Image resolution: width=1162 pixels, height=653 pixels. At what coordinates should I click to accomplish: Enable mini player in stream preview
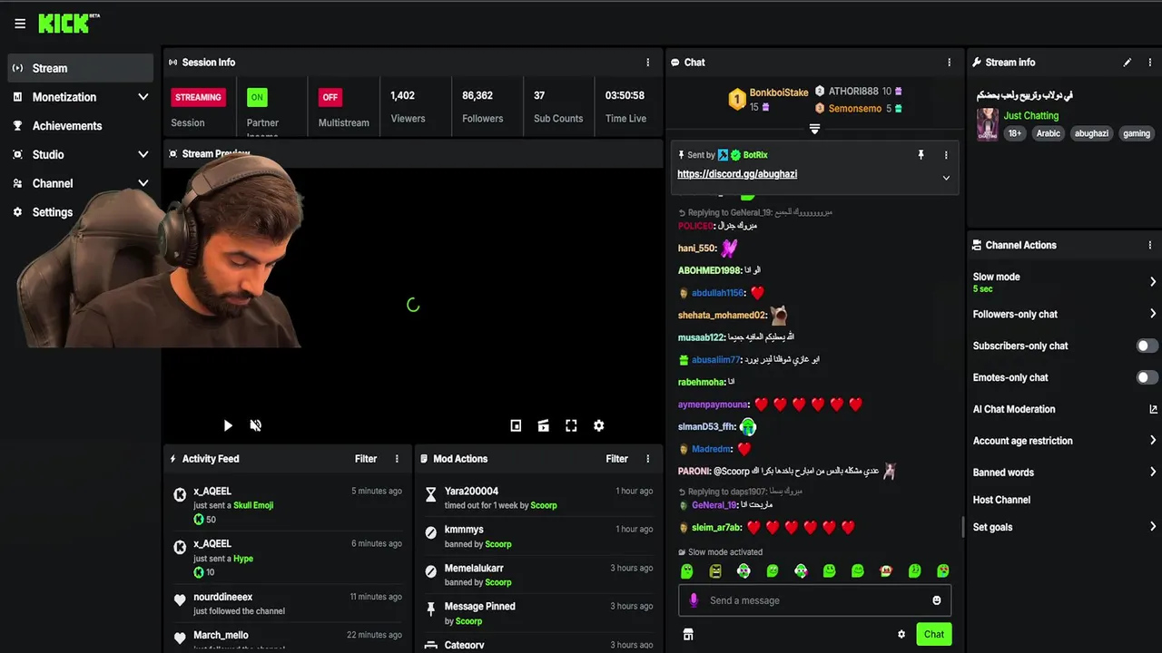[516, 425]
